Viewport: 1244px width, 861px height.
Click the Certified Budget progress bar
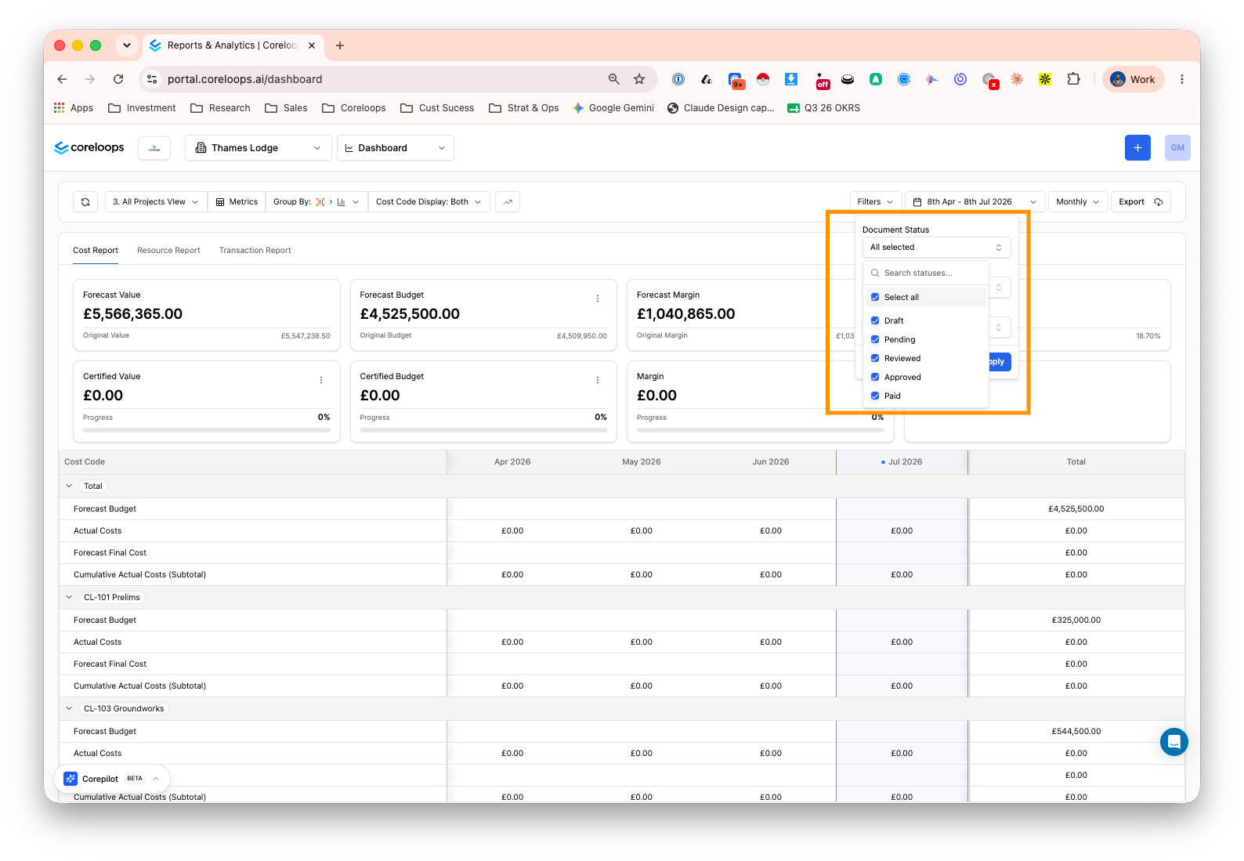[483, 430]
